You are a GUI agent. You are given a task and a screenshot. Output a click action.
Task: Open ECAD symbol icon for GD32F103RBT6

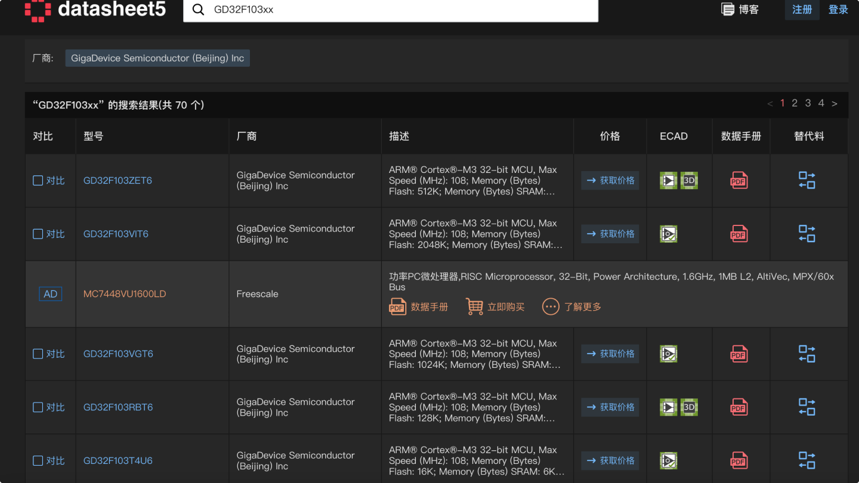pyautogui.click(x=669, y=407)
